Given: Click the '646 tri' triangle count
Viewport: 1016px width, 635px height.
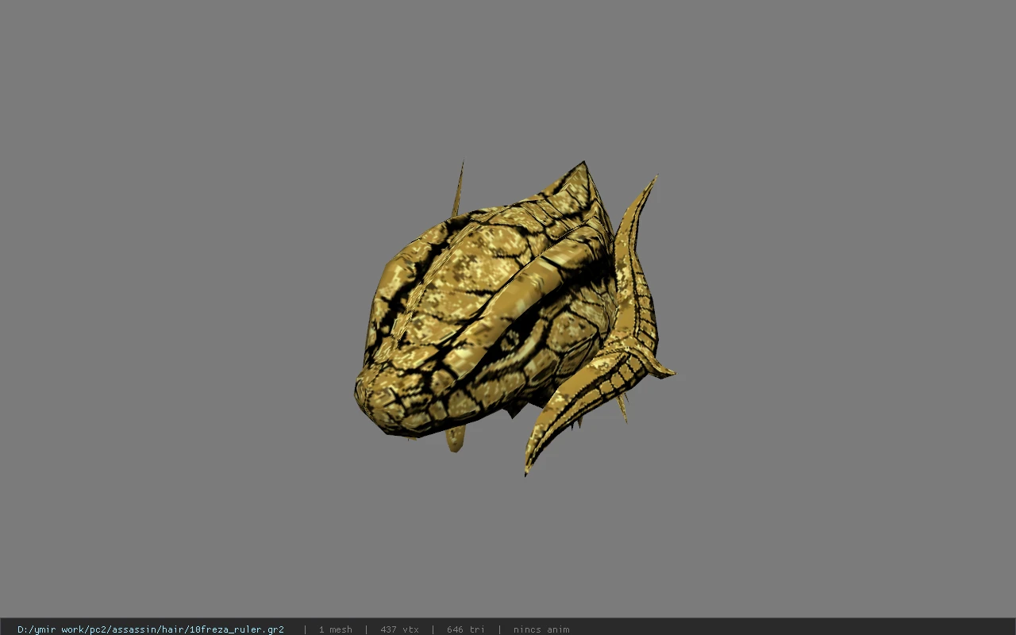Looking at the screenshot, I should pos(466,629).
